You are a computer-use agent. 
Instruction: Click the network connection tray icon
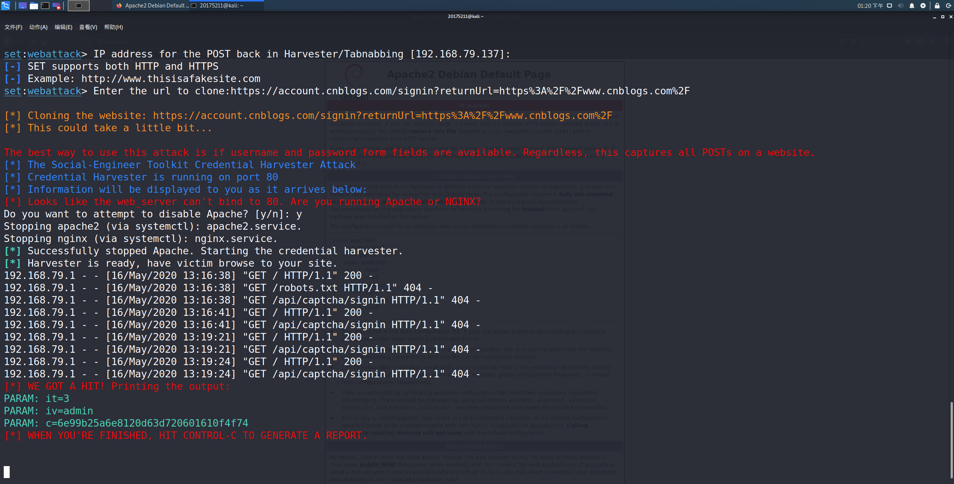889,6
